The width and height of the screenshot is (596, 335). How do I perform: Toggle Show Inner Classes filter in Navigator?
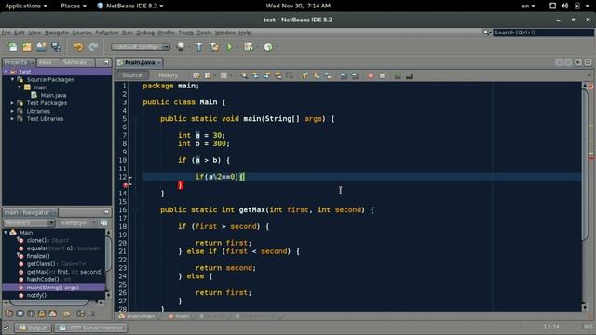pyautogui.click(x=52, y=314)
